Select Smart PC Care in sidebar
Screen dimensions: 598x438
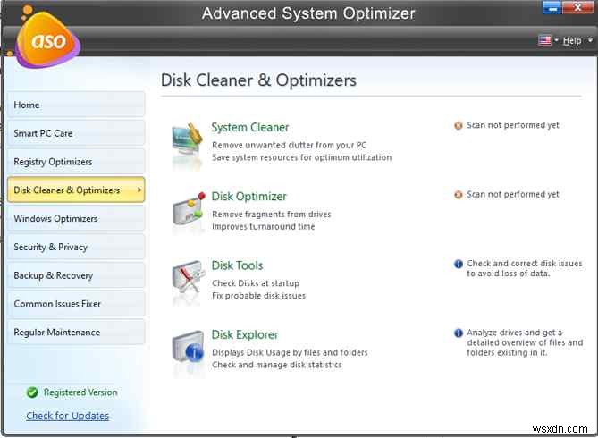(x=76, y=133)
